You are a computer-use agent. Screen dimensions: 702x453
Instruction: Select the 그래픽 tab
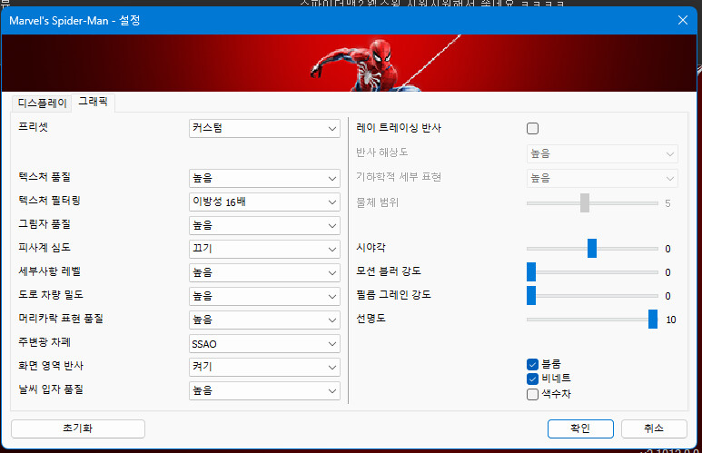[x=94, y=102]
